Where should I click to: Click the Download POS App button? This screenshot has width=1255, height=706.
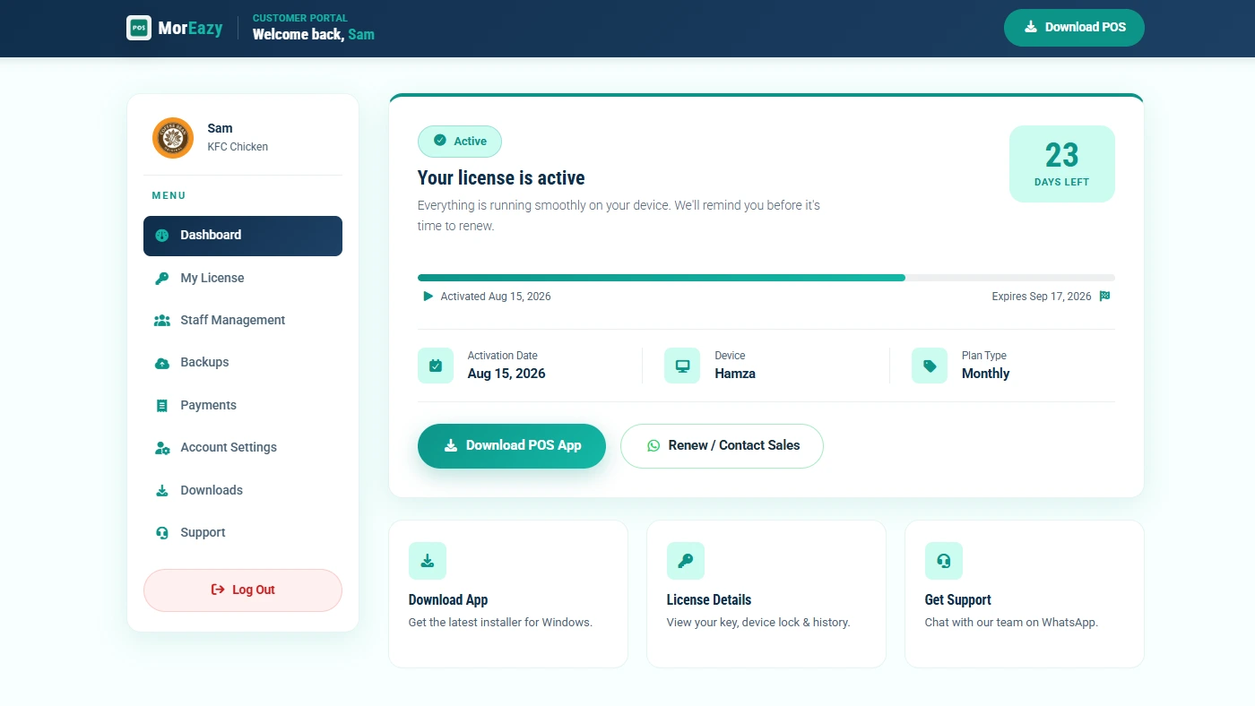(x=512, y=446)
